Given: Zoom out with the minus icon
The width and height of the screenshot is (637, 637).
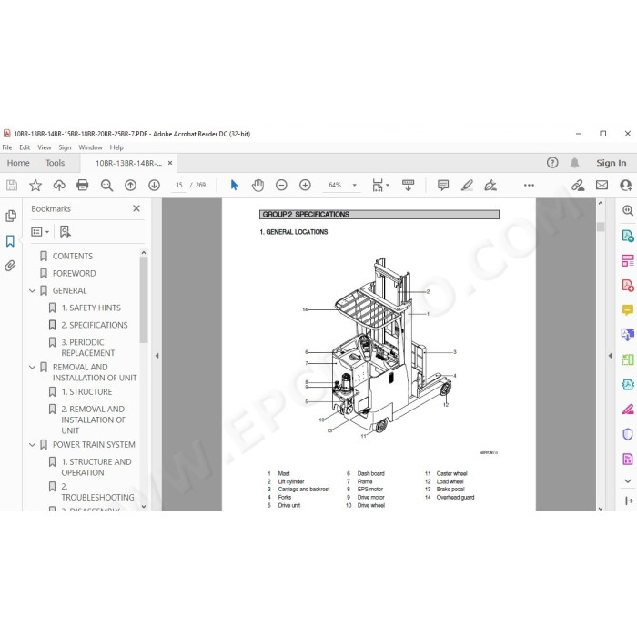Looking at the screenshot, I should pyautogui.click(x=281, y=186).
